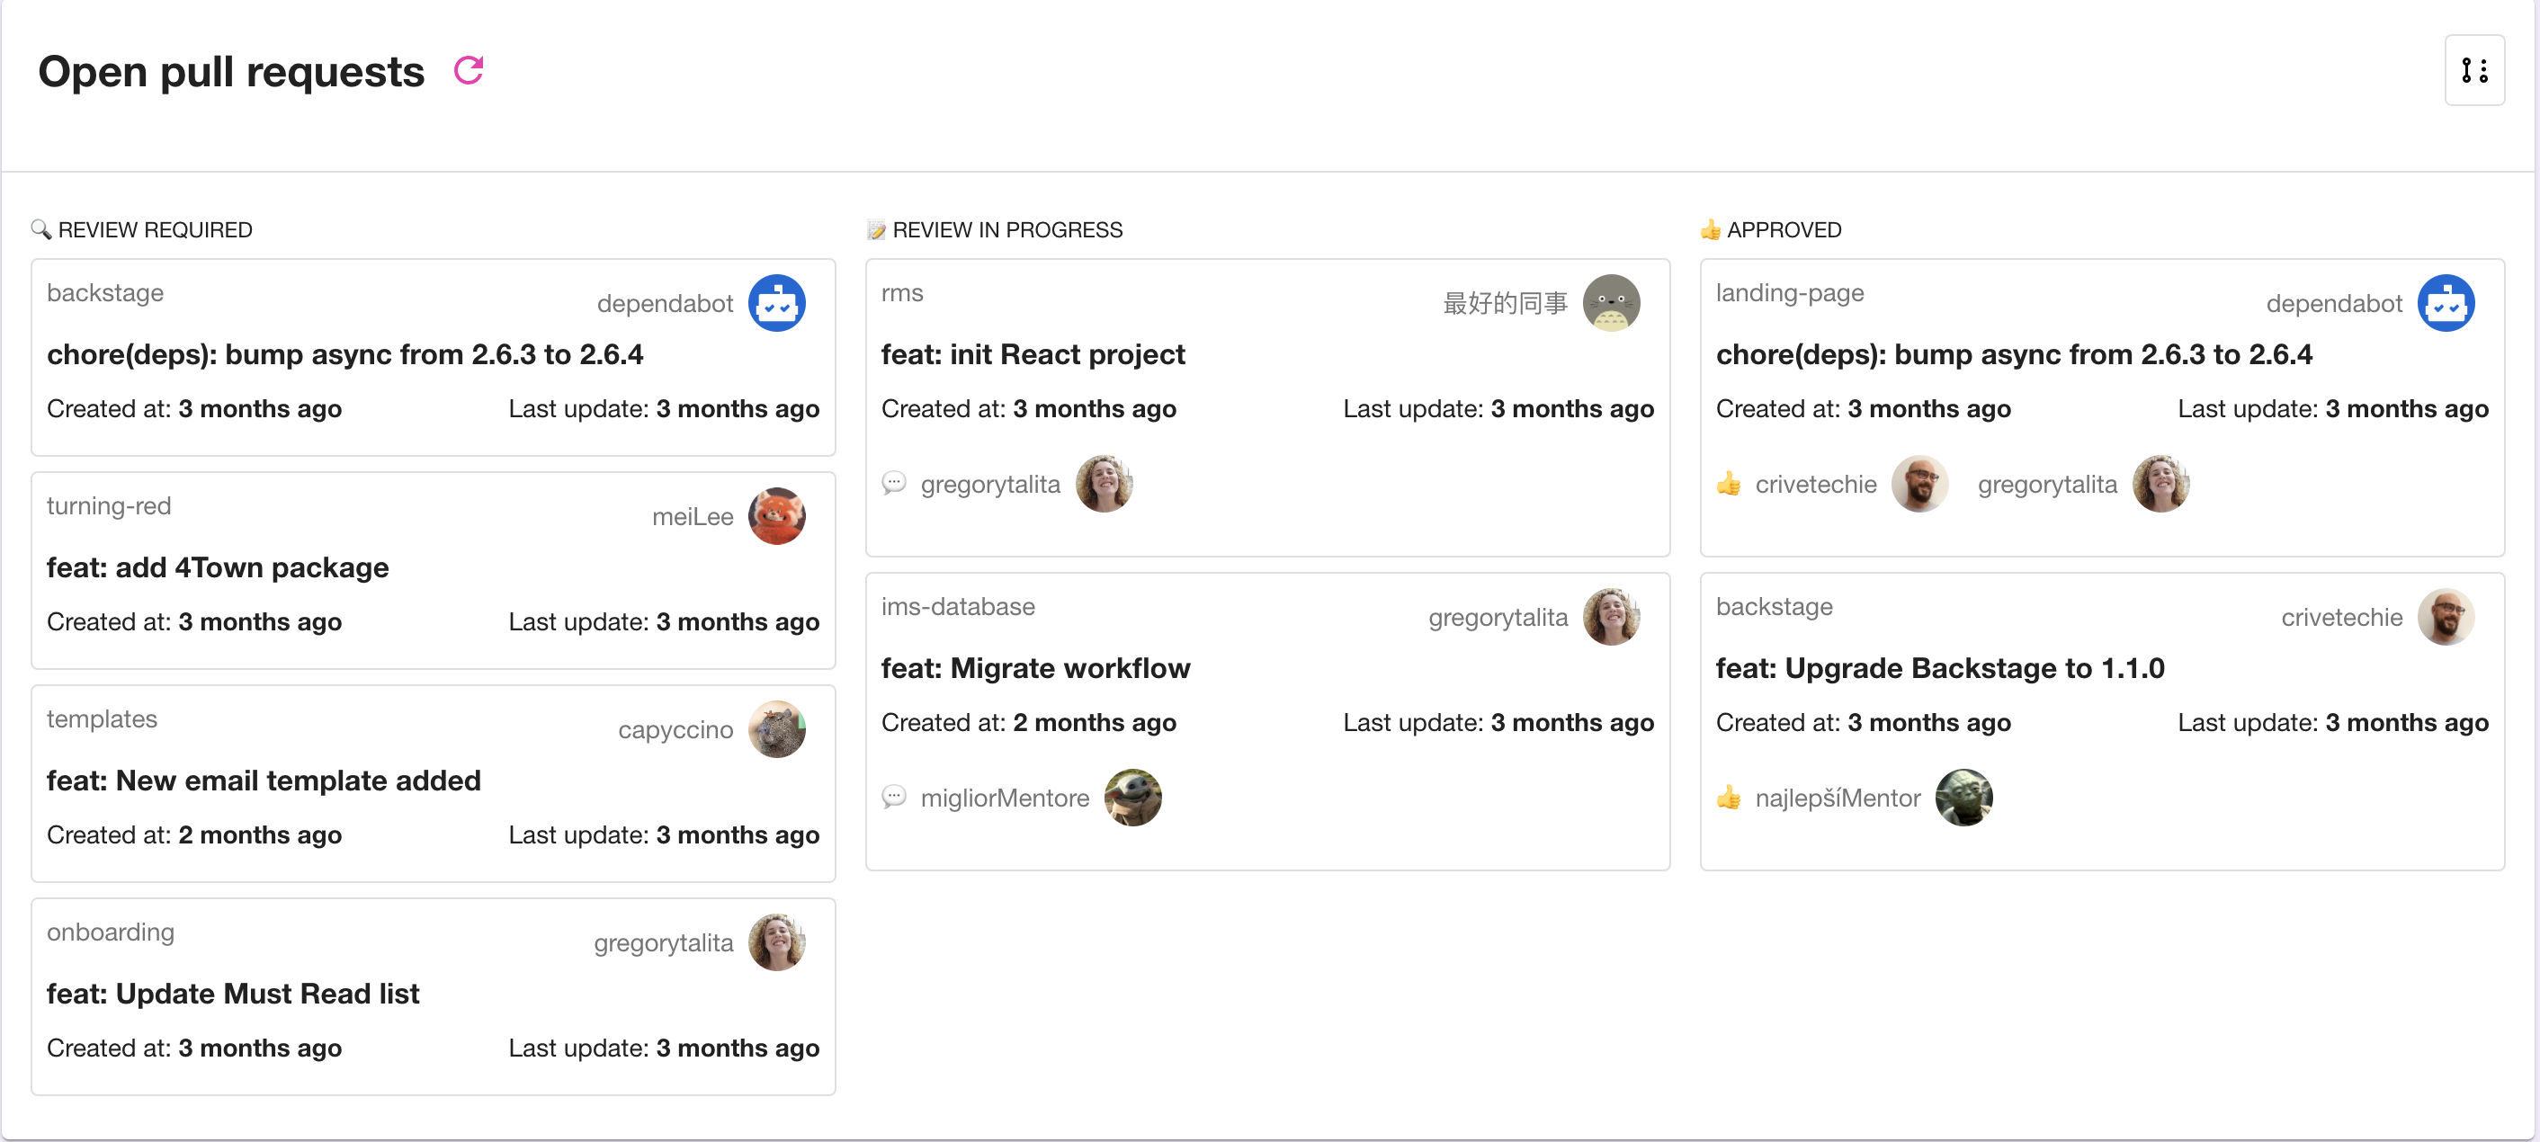This screenshot has width=2540, height=1142.
Task: Open 'feat: Update Must Read list' PR
Action: (233, 993)
